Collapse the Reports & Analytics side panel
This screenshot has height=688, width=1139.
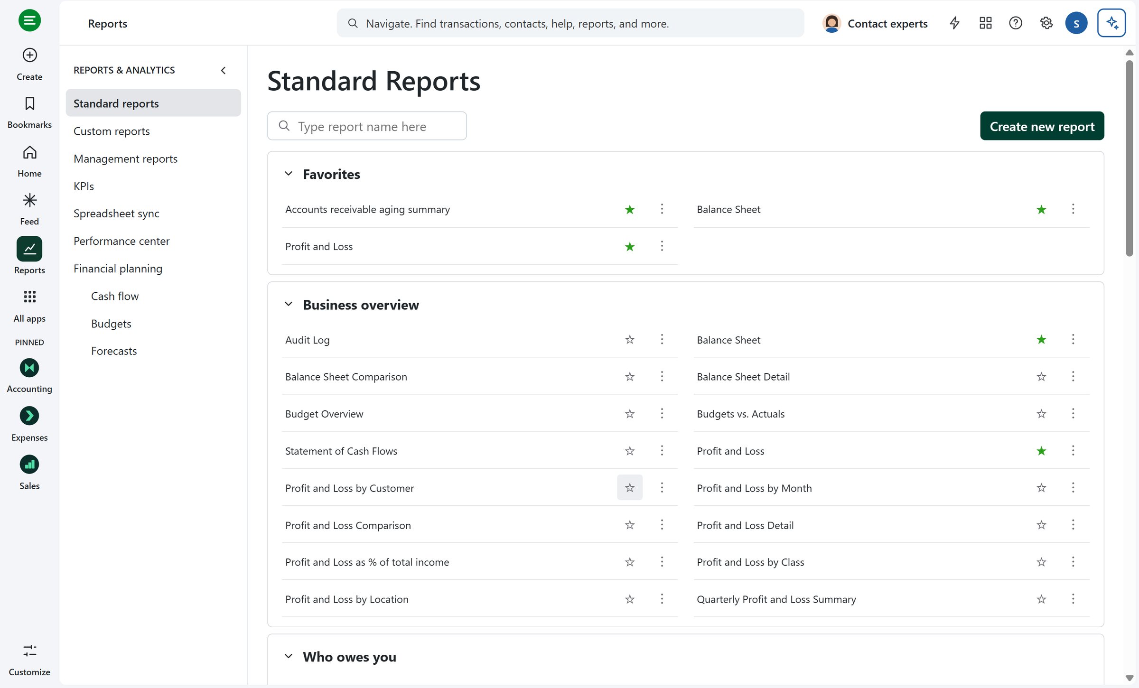[223, 70]
